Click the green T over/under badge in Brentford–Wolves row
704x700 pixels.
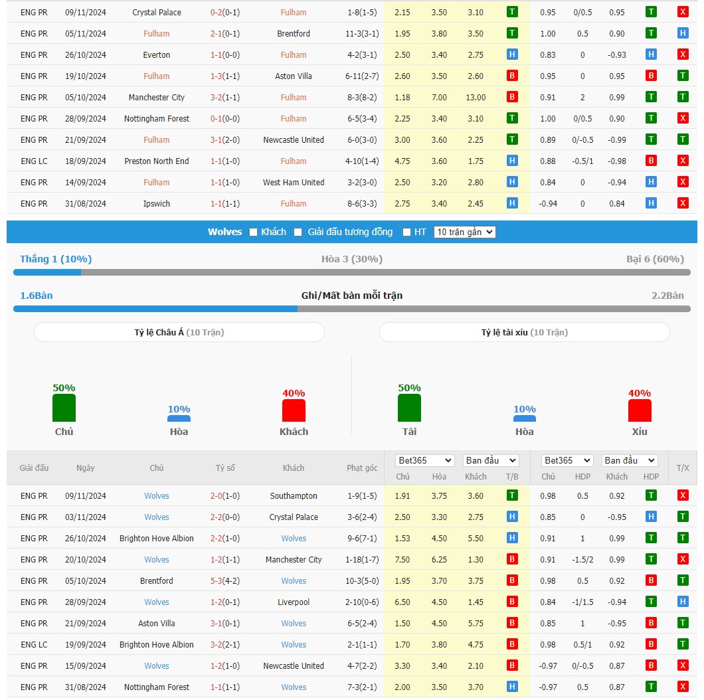point(683,580)
